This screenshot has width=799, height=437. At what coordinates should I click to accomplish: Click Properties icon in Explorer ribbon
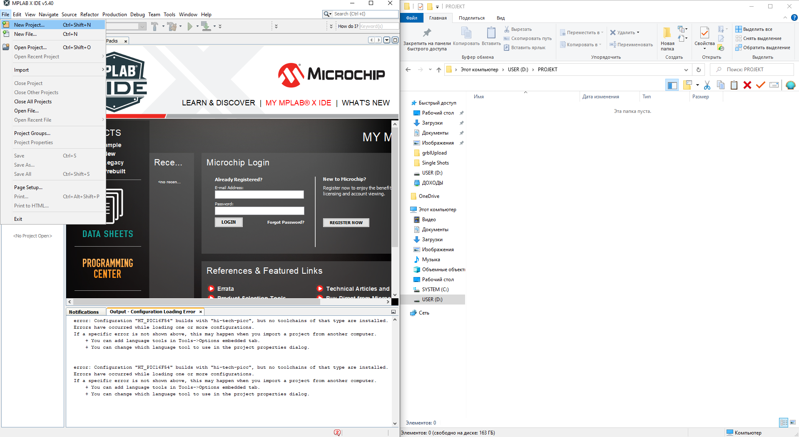tap(704, 33)
